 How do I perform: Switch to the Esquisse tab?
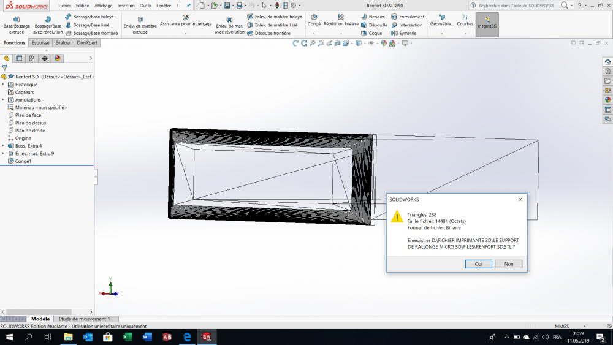coord(40,42)
